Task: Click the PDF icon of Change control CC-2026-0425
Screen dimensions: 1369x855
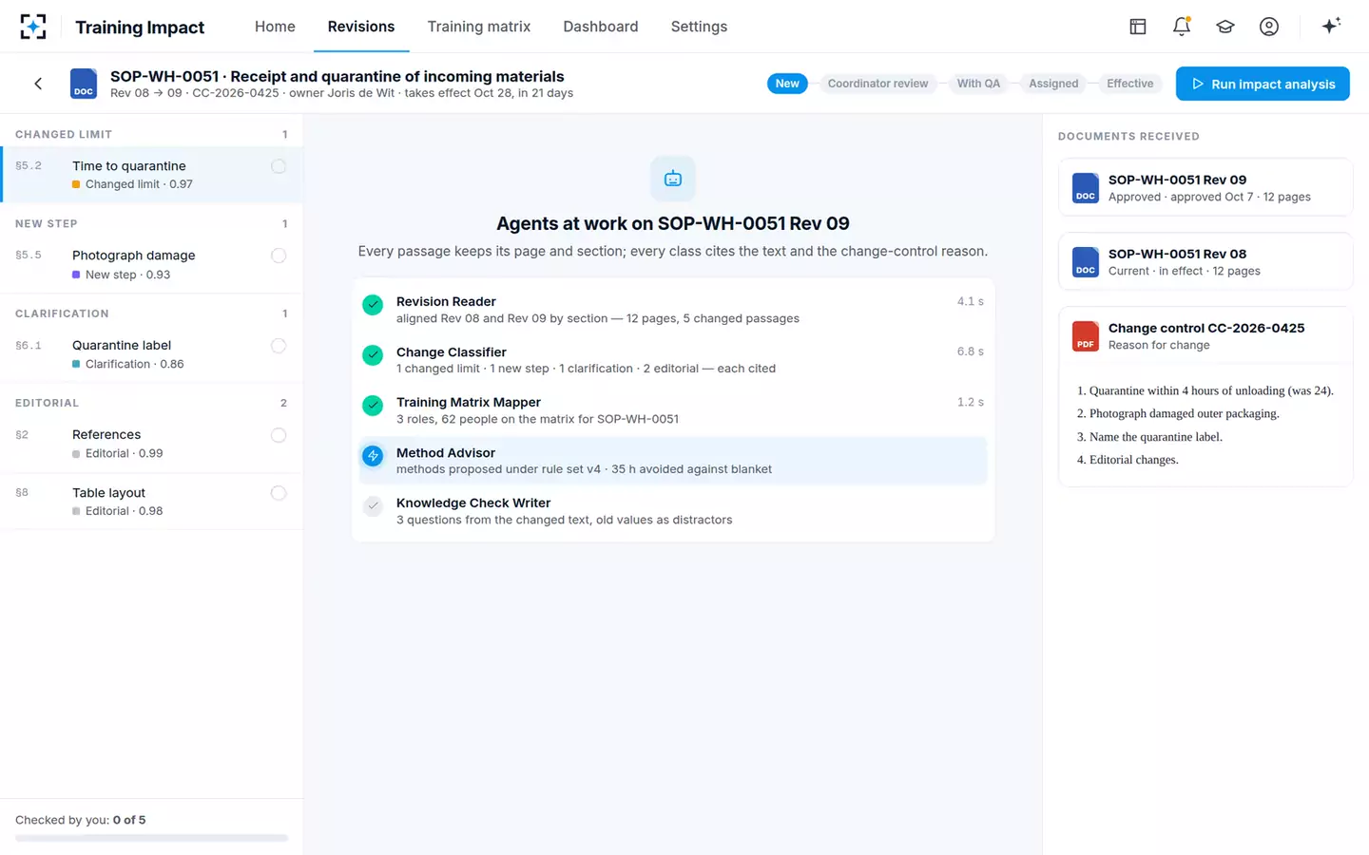Action: 1086,335
